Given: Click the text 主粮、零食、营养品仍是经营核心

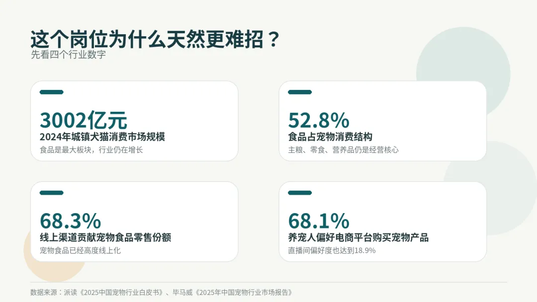Looking at the screenshot, I should (343, 150).
